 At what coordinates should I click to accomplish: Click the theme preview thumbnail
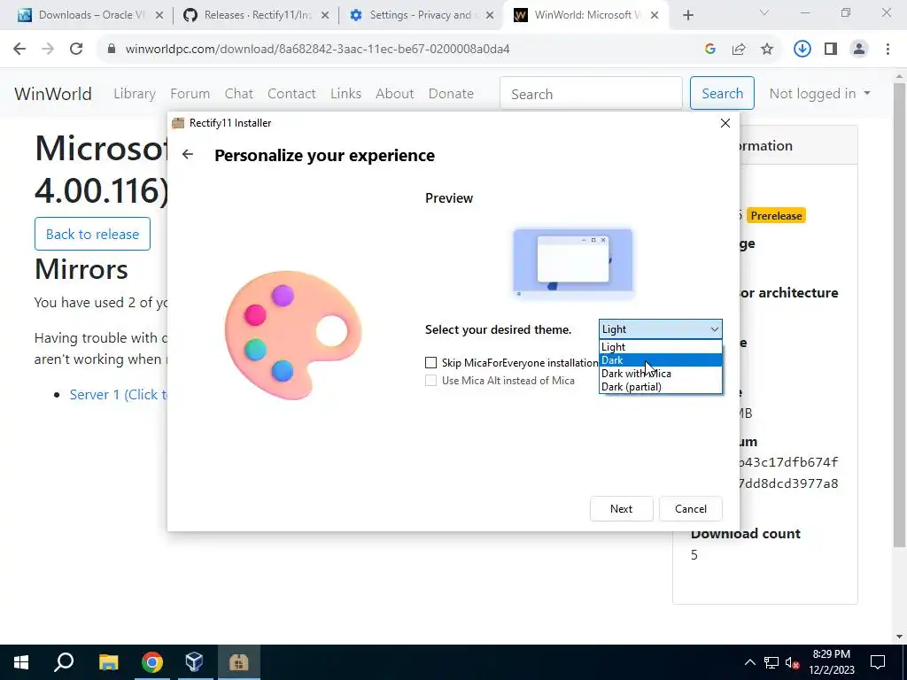coord(573,263)
